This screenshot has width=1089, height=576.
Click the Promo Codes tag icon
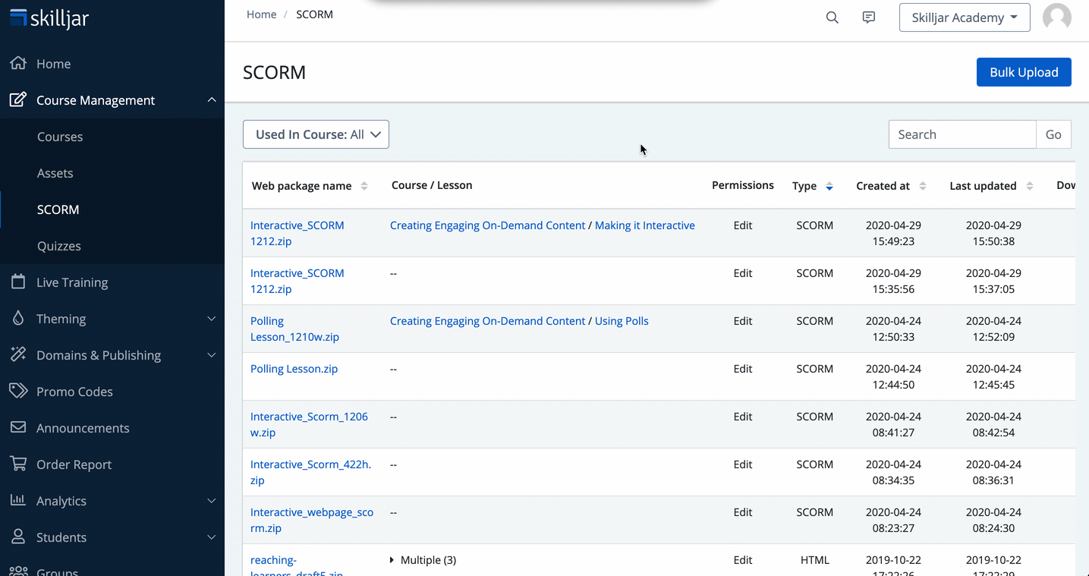point(18,391)
